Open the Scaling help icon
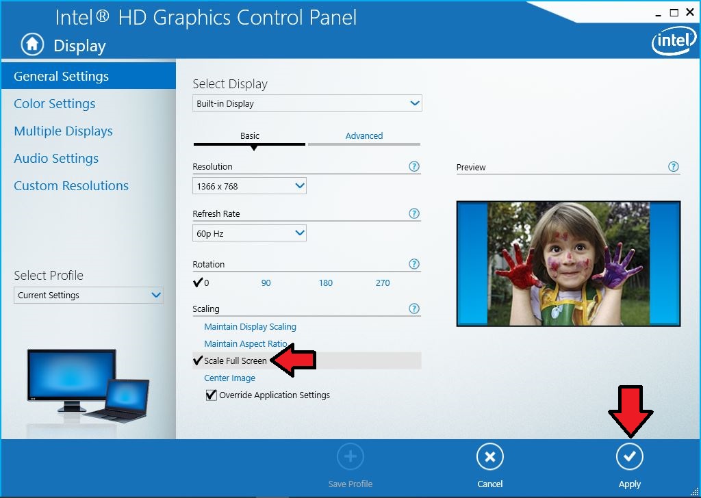The height and width of the screenshot is (498, 701). click(414, 309)
